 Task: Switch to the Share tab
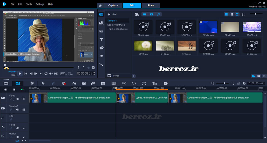(151, 5)
